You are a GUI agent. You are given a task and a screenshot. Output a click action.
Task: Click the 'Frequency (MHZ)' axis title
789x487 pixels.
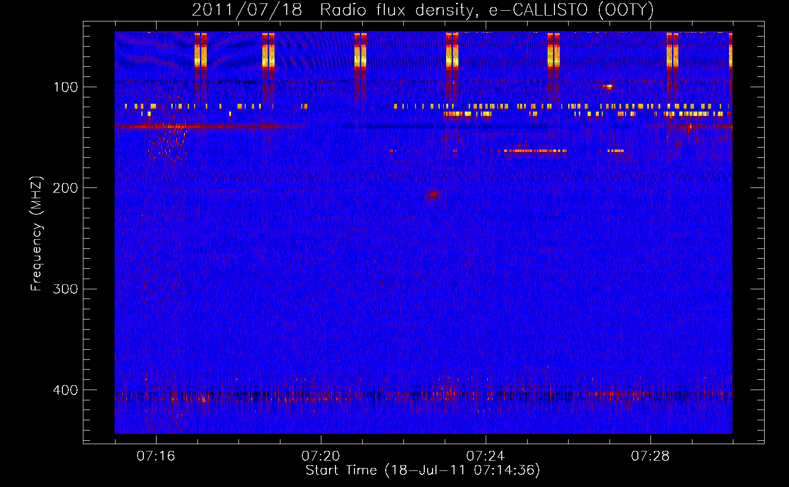coord(37,234)
